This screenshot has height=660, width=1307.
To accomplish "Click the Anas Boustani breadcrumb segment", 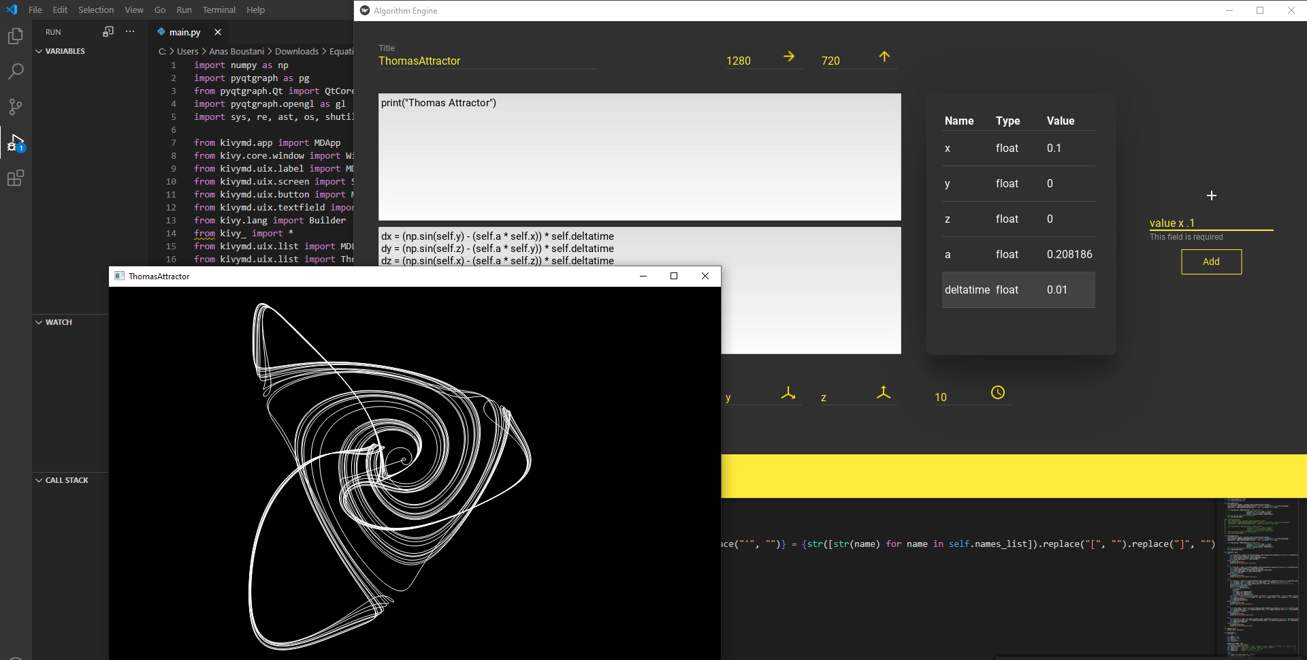I will click(236, 51).
